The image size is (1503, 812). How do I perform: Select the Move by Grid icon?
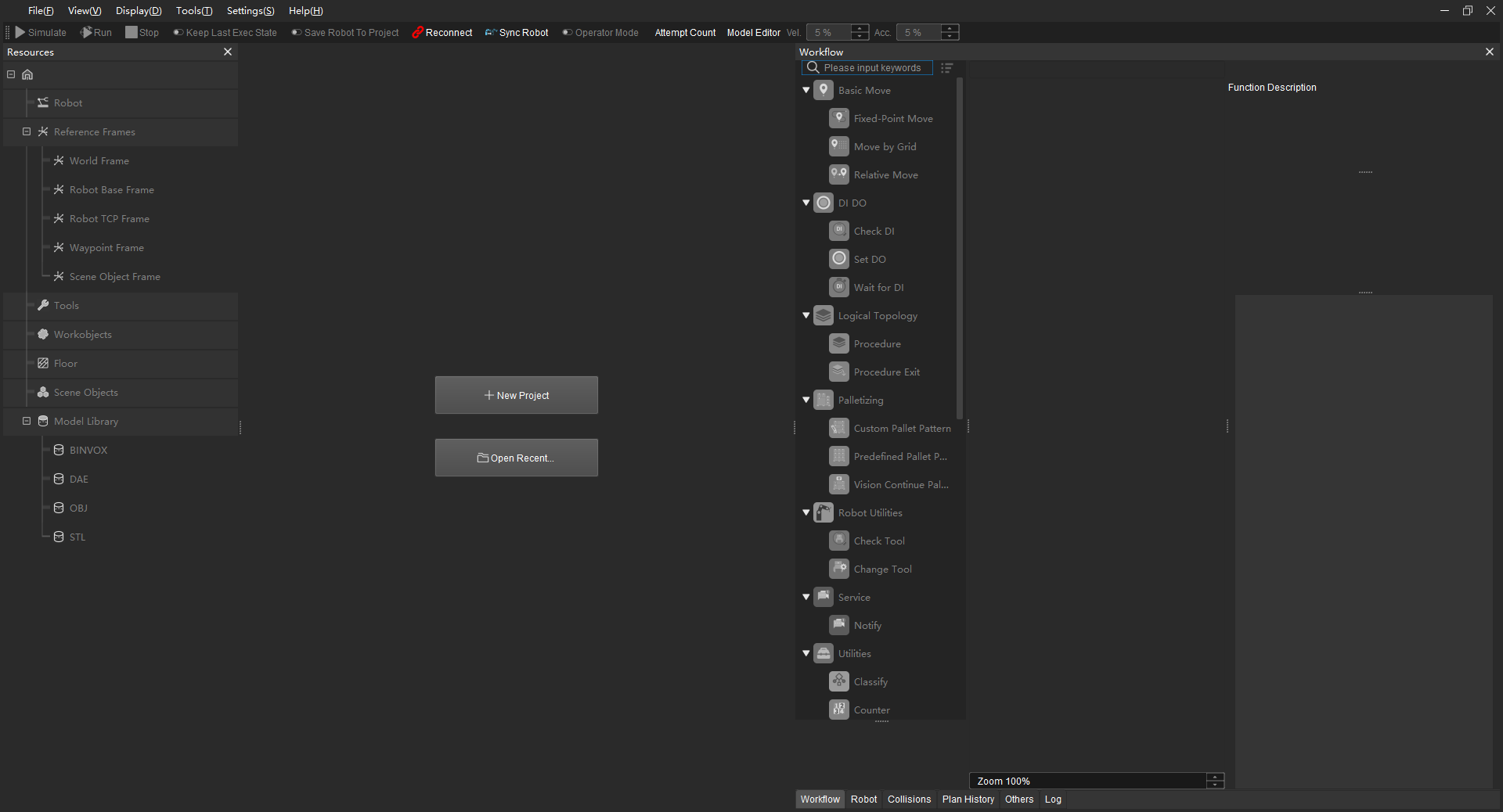click(839, 146)
